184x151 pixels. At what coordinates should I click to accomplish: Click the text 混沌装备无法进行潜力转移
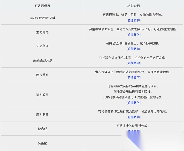tap(133, 92)
